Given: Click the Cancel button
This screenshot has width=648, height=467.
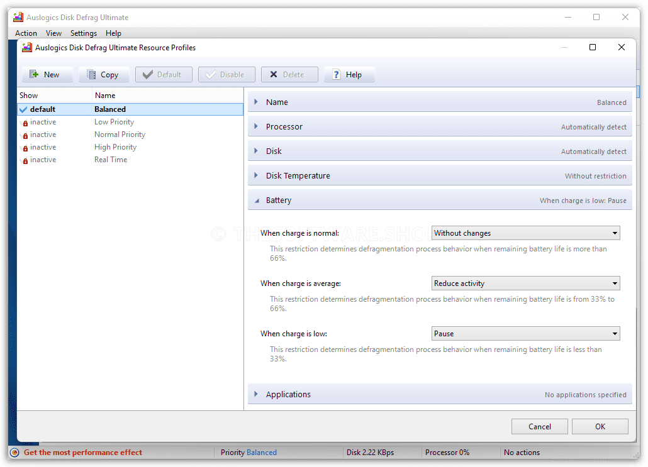Looking at the screenshot, I should point(539,427).
